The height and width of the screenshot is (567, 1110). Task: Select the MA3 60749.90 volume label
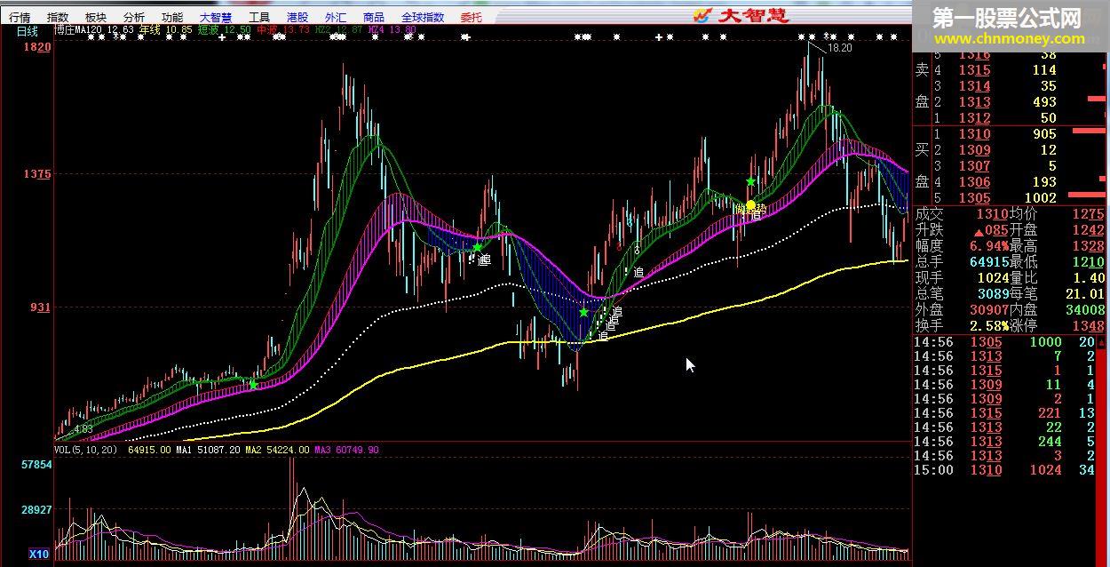click(x=346, y=451)
